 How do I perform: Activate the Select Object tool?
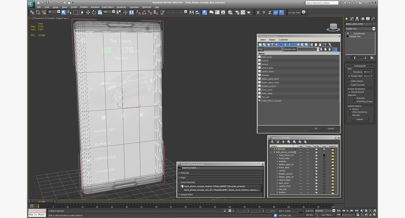pos(63,12)
